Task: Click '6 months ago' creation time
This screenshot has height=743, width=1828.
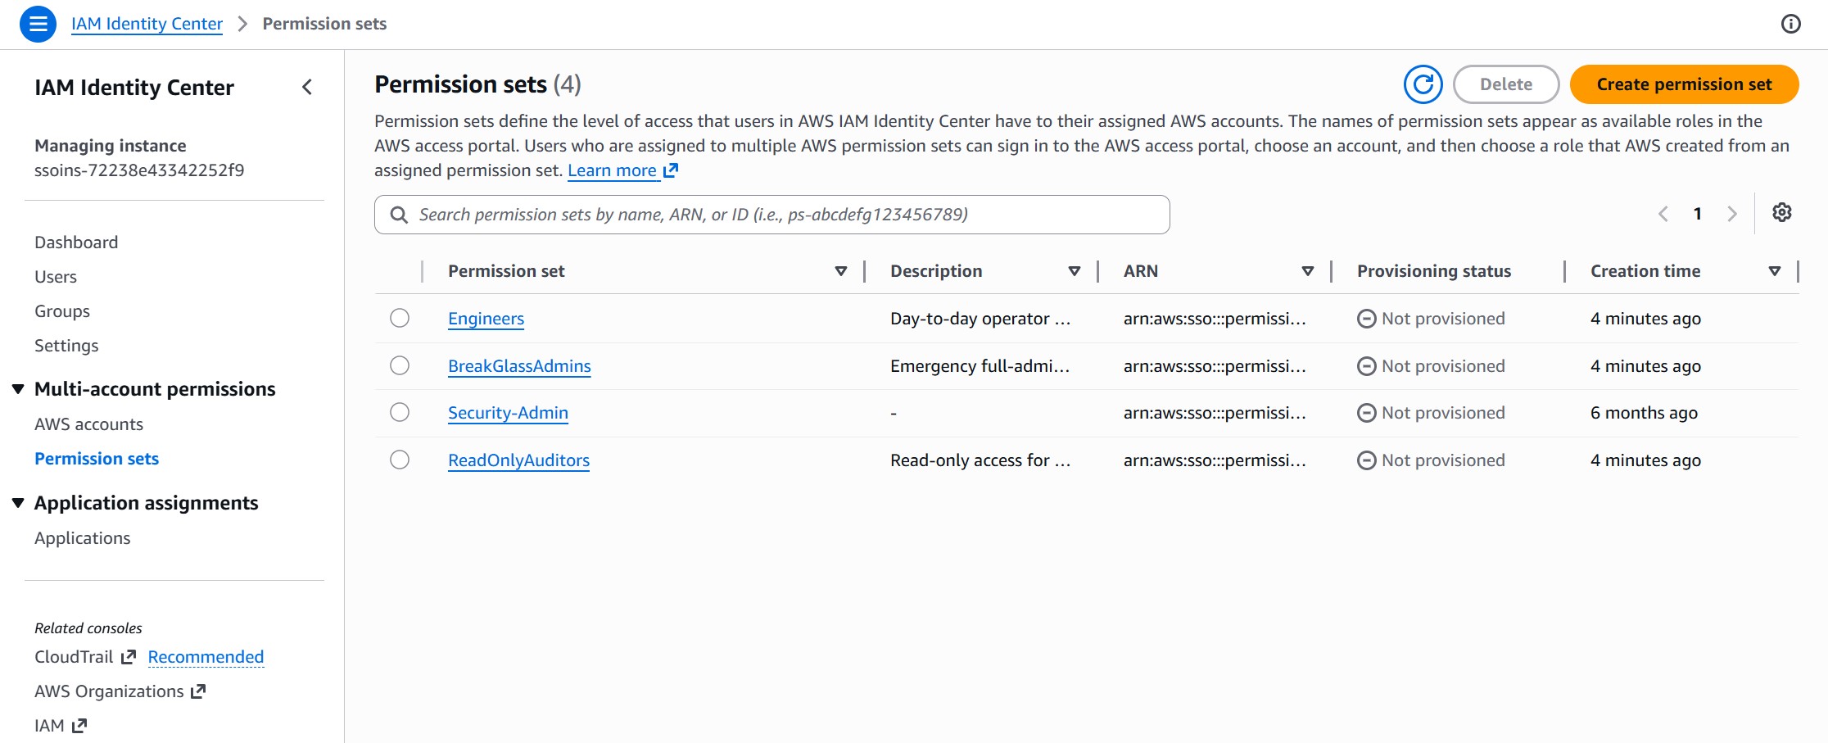Action: [1644, 413]
